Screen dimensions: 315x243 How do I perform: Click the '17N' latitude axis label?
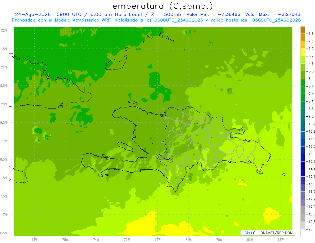tap(4, 215)
